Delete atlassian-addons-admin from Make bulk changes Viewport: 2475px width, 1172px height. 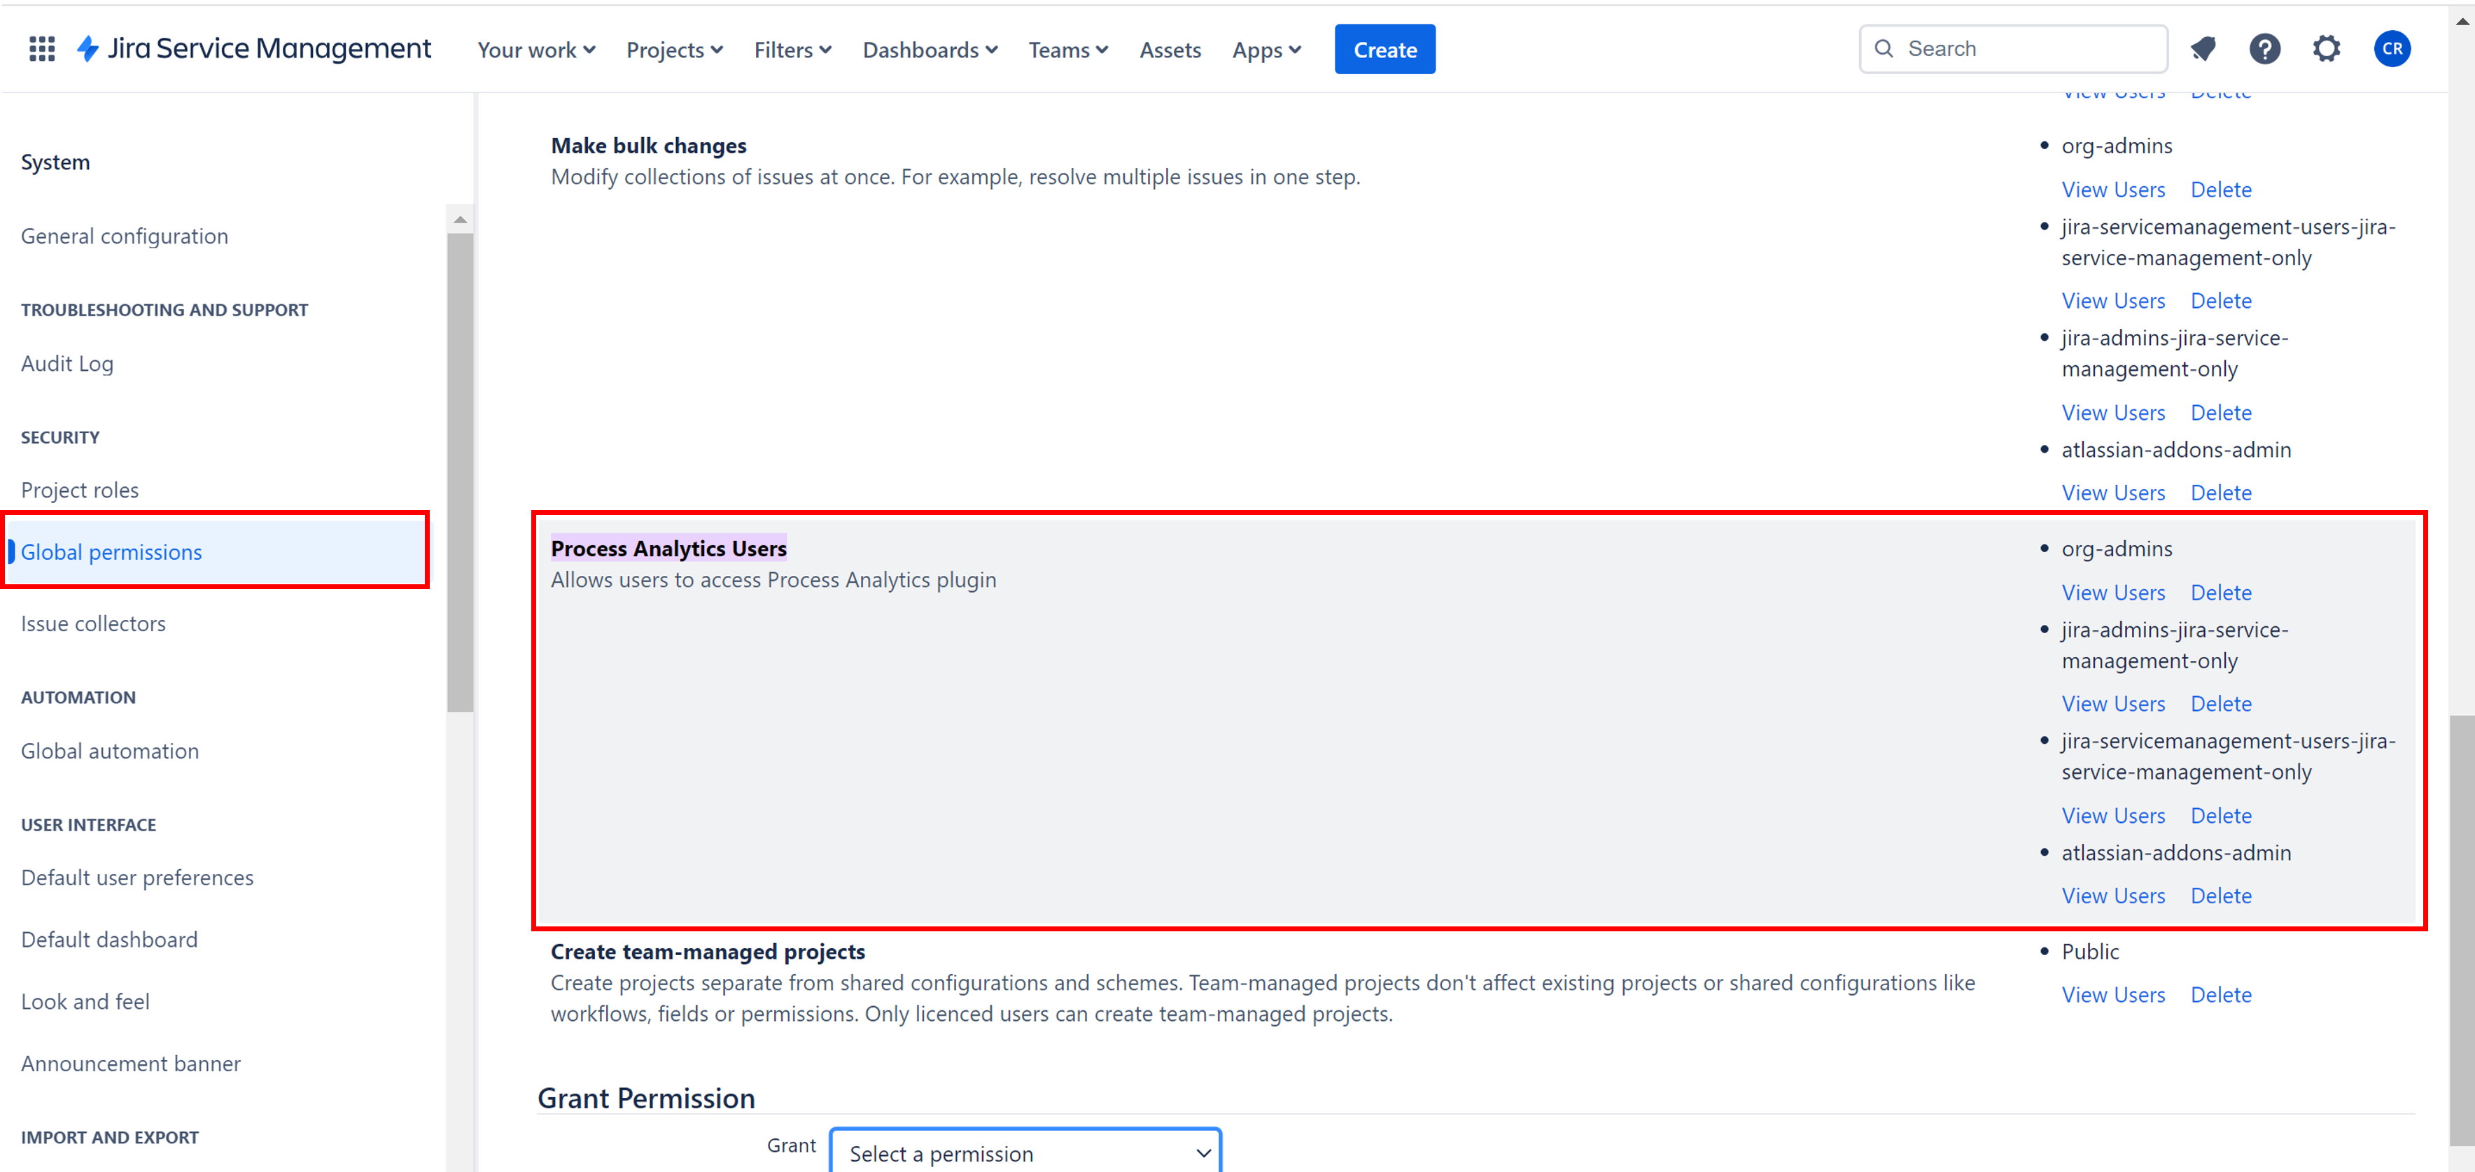[x=2220, y=493]
